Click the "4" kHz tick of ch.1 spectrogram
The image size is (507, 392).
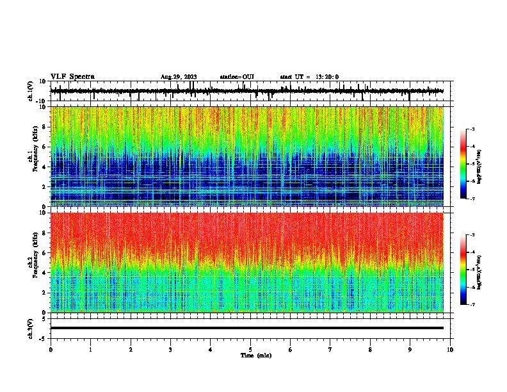click(44, 167)
